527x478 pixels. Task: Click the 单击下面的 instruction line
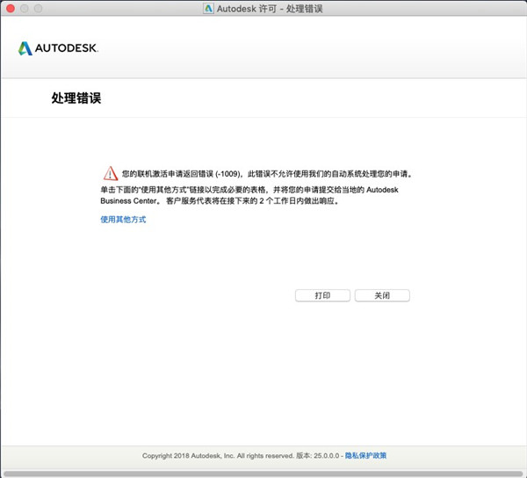pos(249,190)
